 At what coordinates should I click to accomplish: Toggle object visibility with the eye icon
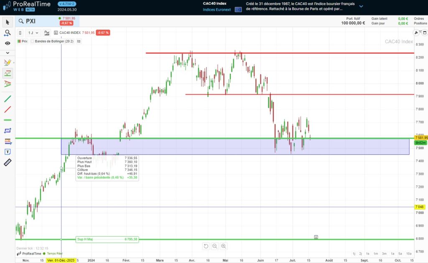coord(8,43)
